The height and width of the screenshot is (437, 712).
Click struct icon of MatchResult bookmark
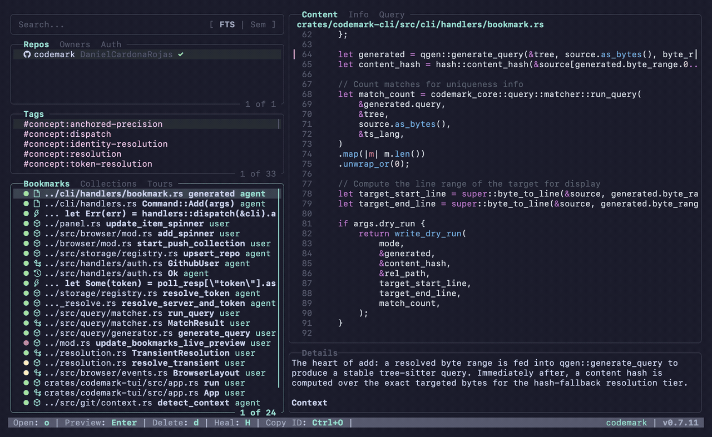tap(37, 323)
